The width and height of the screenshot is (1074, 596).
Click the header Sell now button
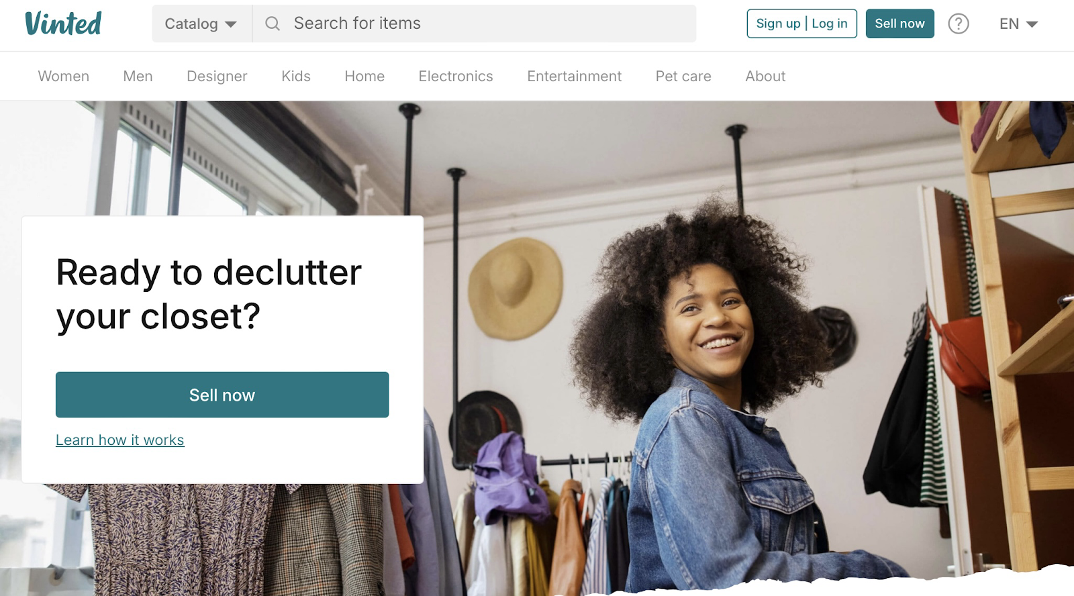click(899, 23)
